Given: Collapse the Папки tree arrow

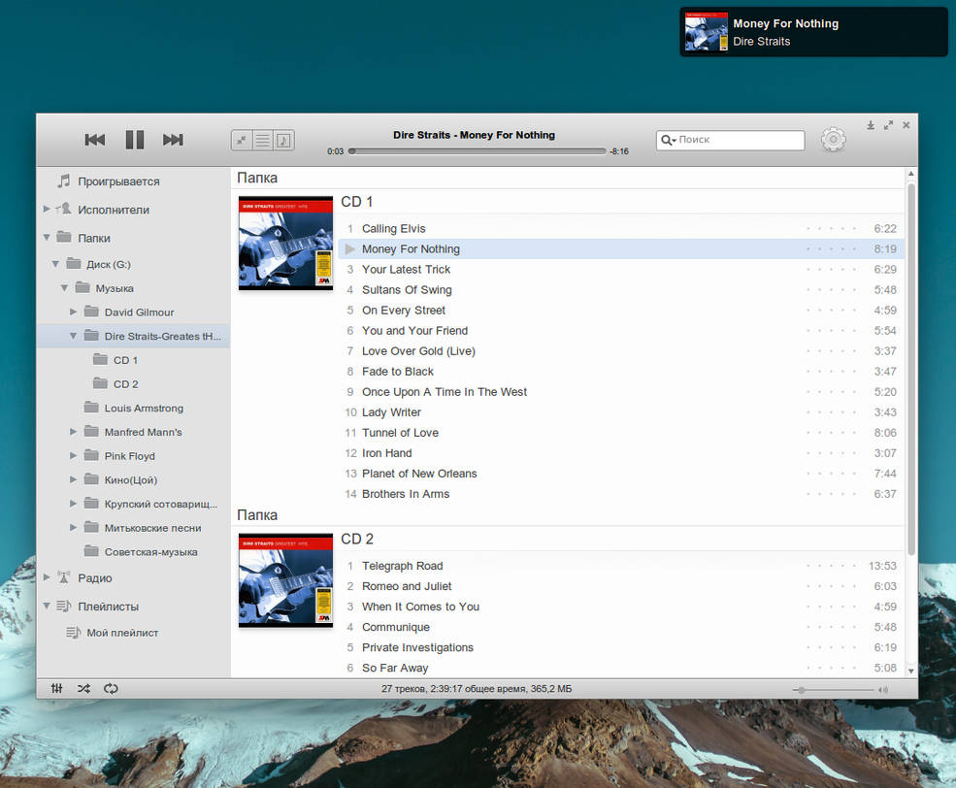Looking at the screenshot, I should tap(47, 237).
